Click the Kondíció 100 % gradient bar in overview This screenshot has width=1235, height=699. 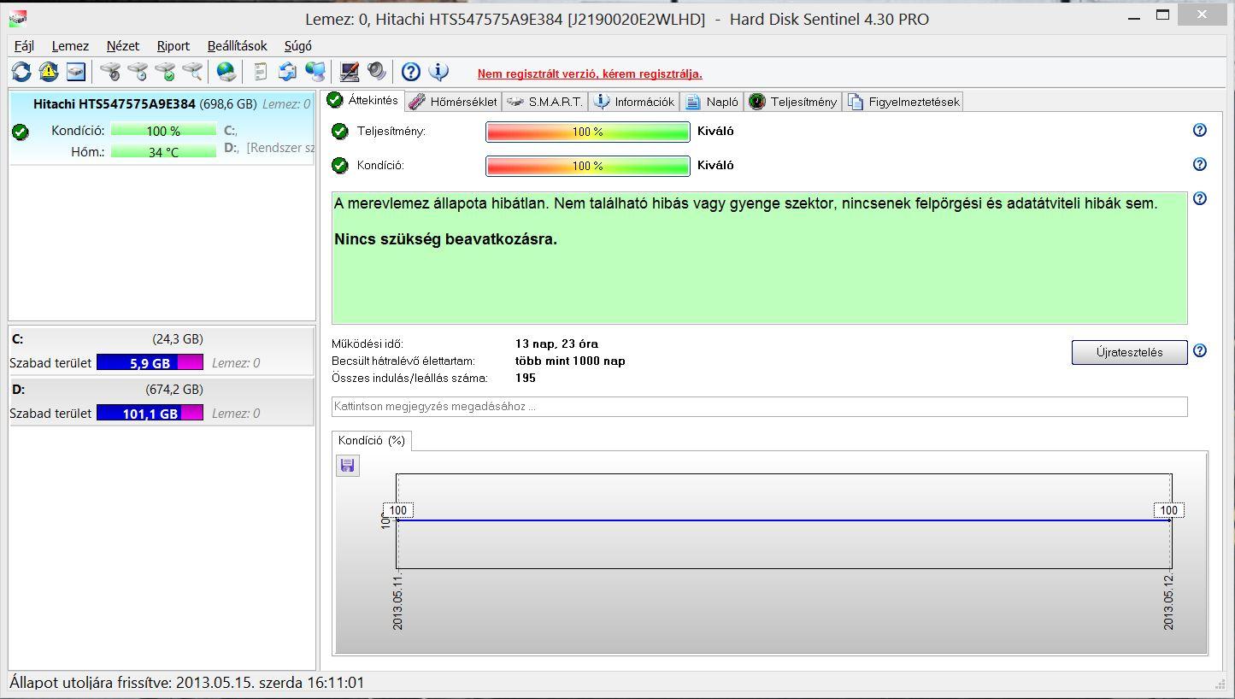(x=588, y=166)
